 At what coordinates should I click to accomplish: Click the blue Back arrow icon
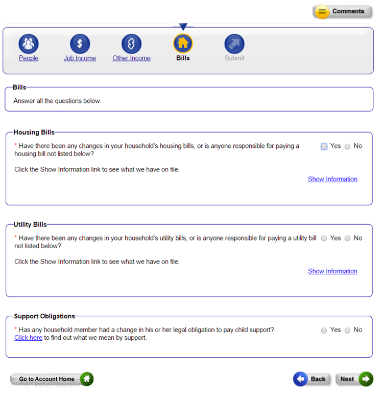click(301, 379)
